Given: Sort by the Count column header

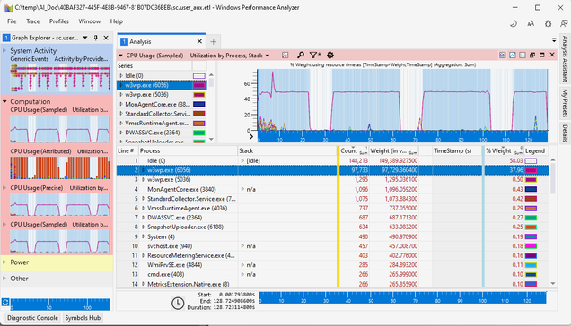Looking at the screenshot, I should pos(354,150).
